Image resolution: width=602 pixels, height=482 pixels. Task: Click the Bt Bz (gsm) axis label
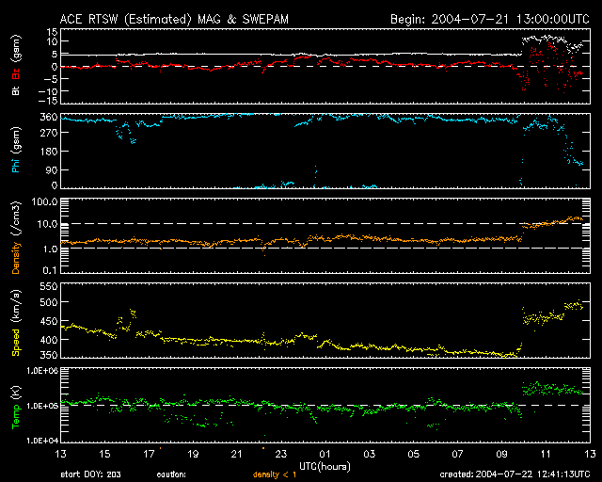pos(15,66)
